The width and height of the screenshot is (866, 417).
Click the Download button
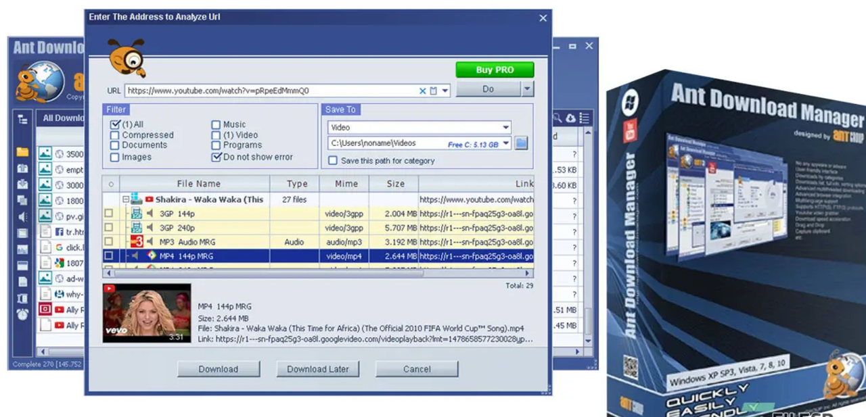(219, 369)
